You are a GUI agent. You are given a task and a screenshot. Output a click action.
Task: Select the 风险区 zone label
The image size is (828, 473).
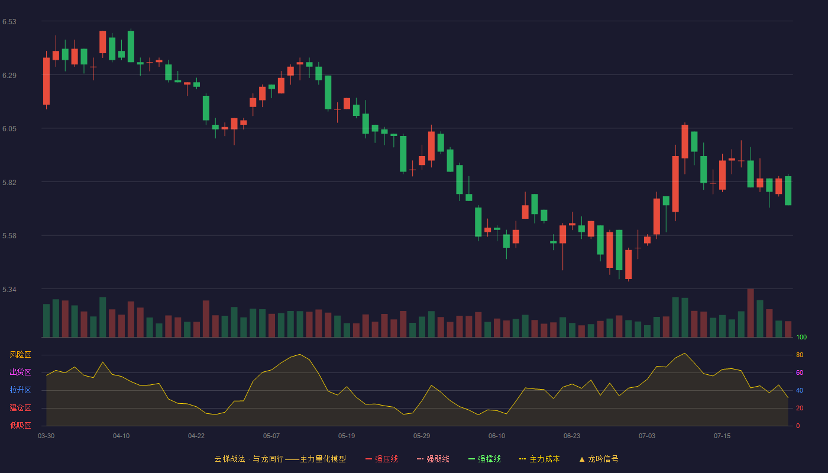coord(20,355)
